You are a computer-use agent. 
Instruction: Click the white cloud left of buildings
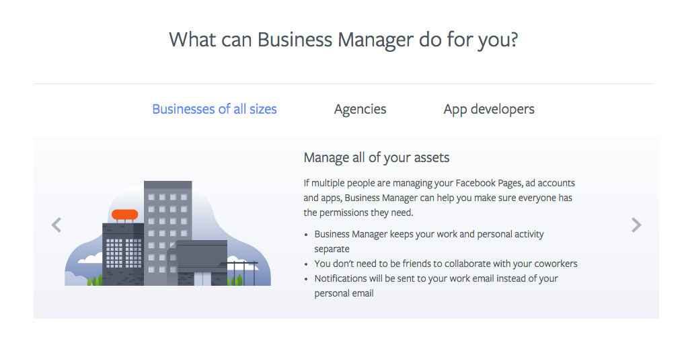click(90, 258)
